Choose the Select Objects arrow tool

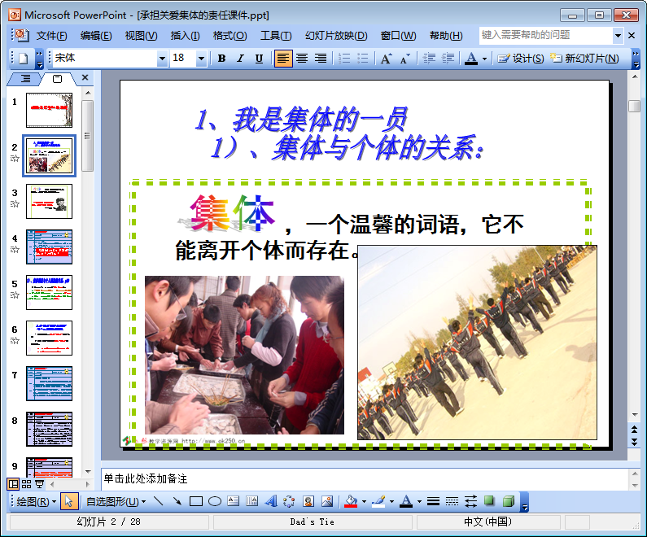68,501
